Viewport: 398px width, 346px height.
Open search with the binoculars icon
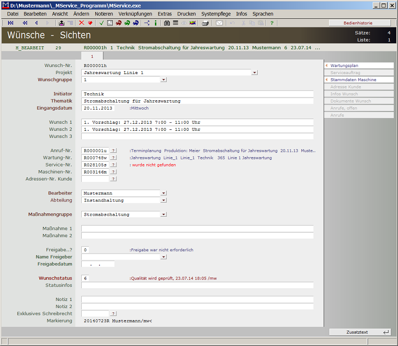(x=167, y=23)
